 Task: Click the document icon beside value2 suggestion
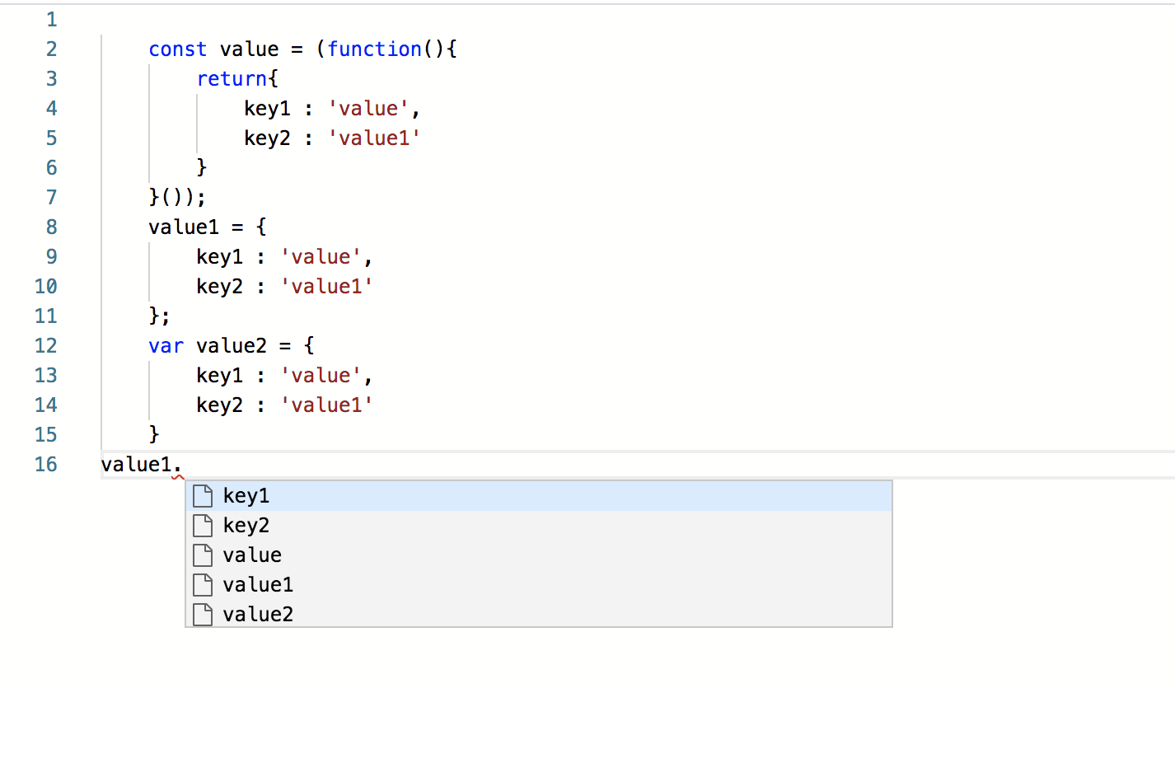pos(203,614)
